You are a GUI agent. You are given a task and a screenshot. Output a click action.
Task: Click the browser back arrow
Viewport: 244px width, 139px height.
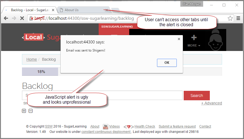pyautogui.click(x=6, y=18)
